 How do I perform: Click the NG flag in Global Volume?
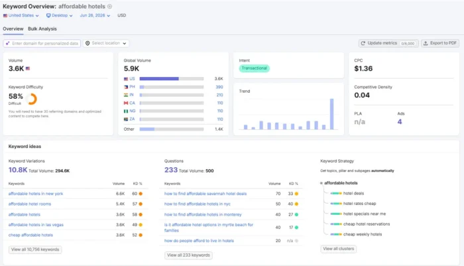pyautogui.click(x=126, y=111)
